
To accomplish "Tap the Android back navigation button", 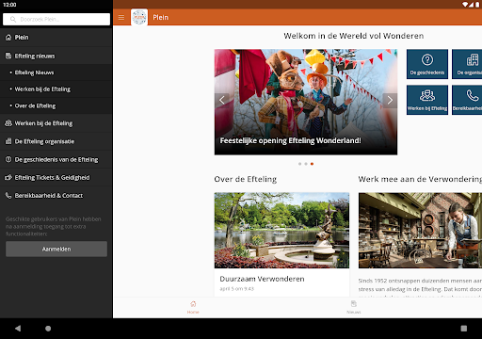I will (18, 329).
